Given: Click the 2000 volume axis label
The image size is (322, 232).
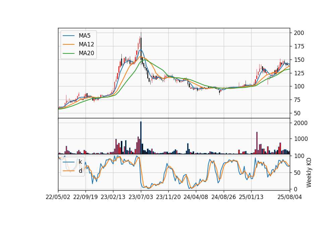Looking at the screenshot, I should click(301, 123).
